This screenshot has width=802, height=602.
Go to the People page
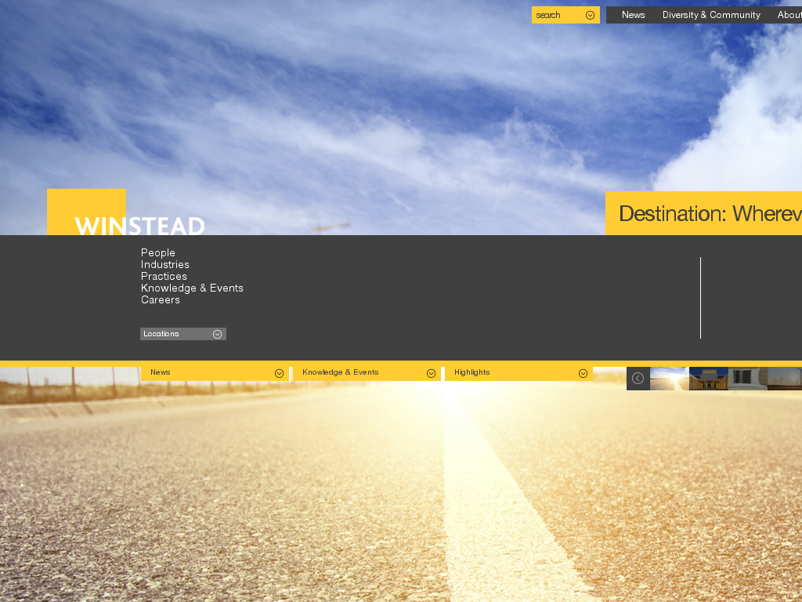click(158, 253)
